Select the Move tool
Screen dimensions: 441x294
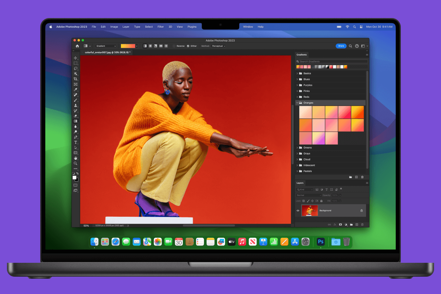tap(75, 58)
